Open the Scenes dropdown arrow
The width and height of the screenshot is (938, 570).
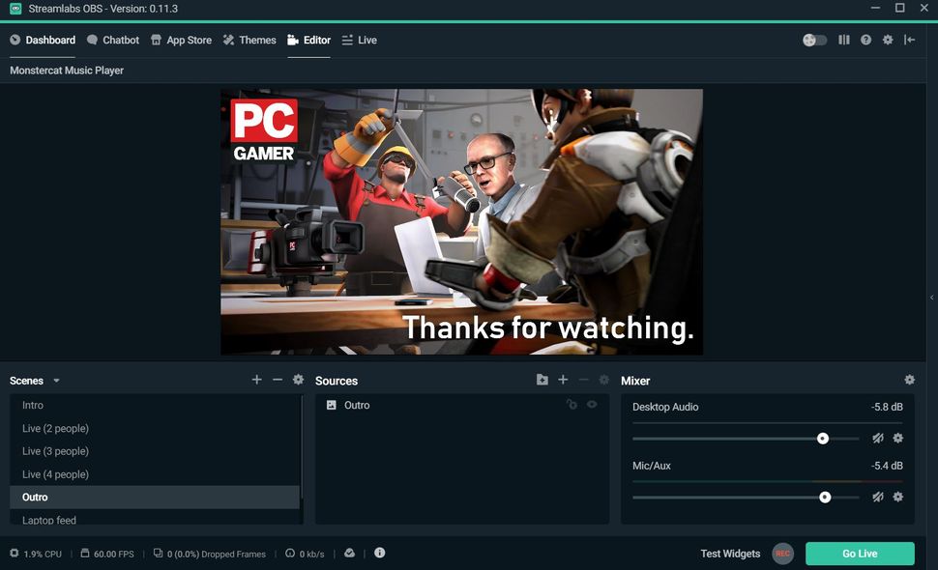pos(56,381)
